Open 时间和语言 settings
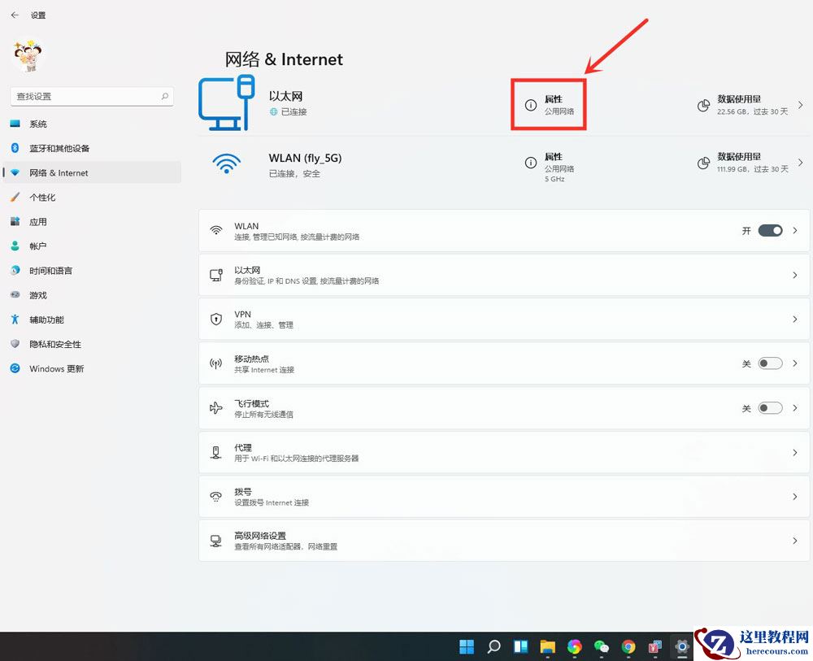 pyautogui.click(x=53, y=270)
